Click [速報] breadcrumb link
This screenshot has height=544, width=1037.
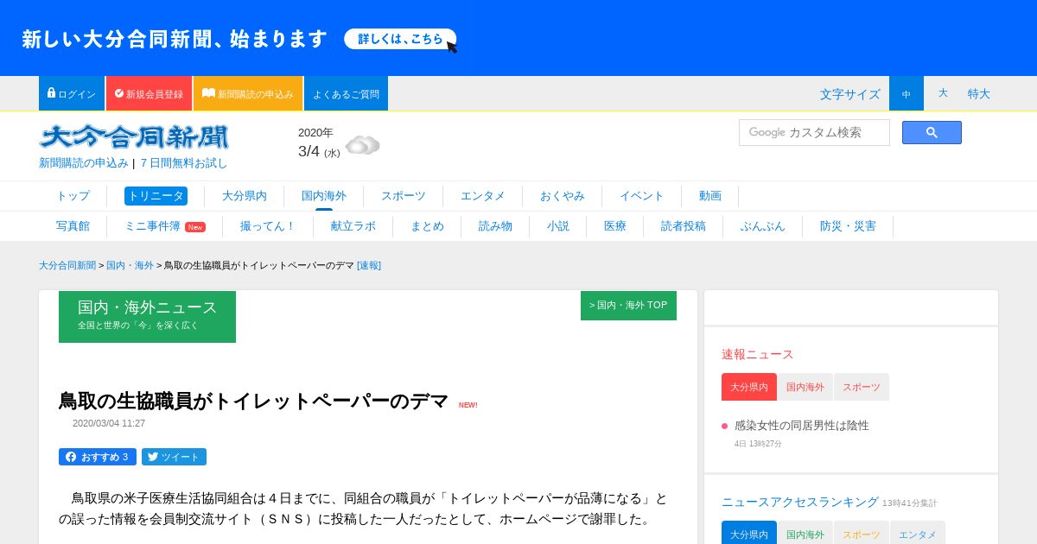click(x=369, y=265)
